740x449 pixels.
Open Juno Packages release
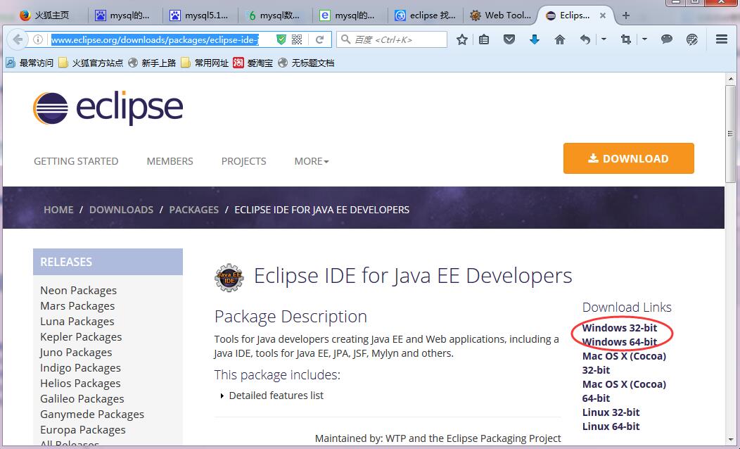click(x=76, y=353)
